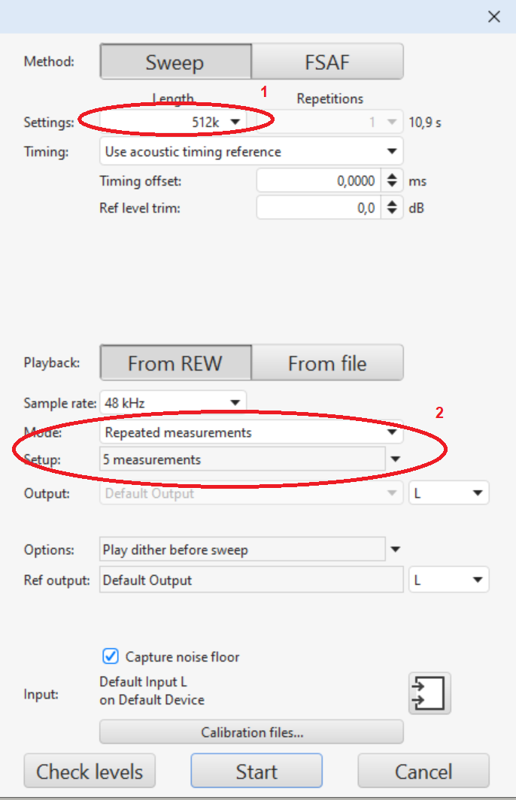Screen dimensions: 516x800
Task: Choose From REW playback
Action: point(175,363)
